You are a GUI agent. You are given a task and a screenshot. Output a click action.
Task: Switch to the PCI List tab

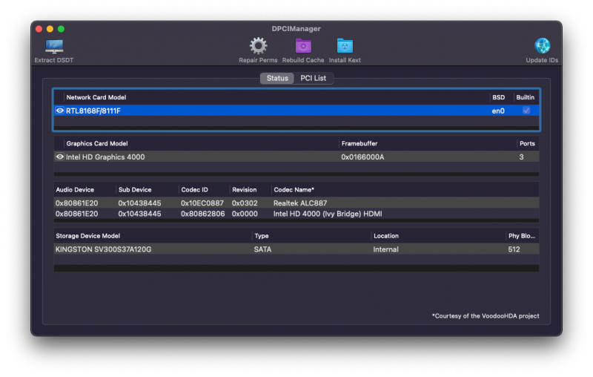pyautogui.click(x=313, y=78)
